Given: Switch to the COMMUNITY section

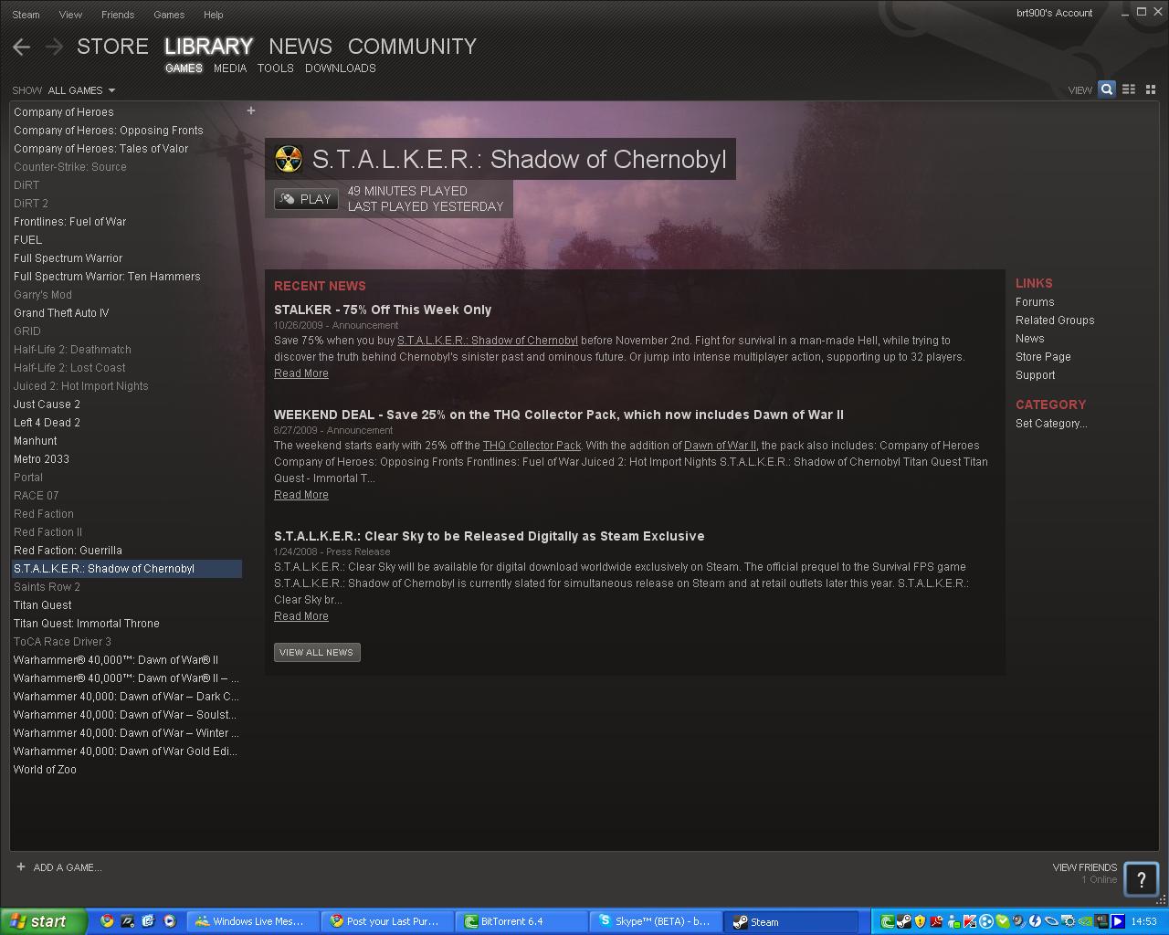Looking at the screenshot, I should [412, 47].
